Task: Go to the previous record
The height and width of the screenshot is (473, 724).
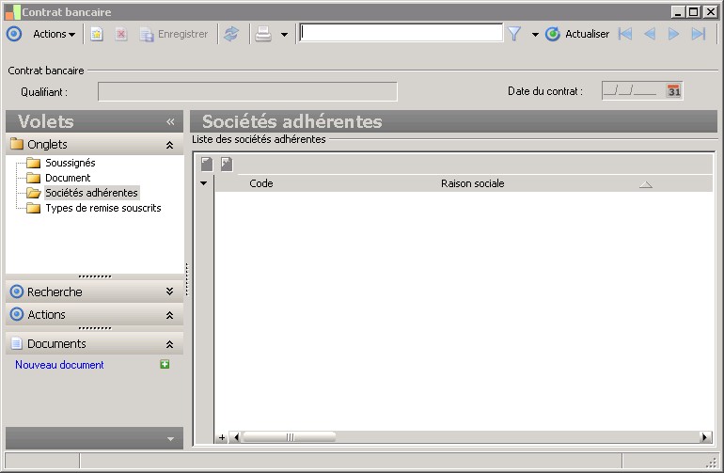Action: [x=650, y=34]
